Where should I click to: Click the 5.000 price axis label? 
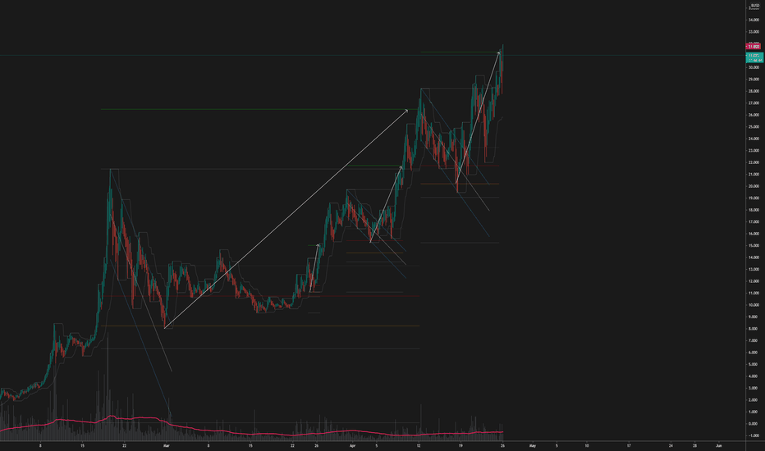click(x=754, y=365)
